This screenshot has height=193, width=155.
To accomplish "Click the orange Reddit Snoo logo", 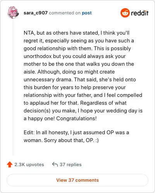I will click(125, 13).
